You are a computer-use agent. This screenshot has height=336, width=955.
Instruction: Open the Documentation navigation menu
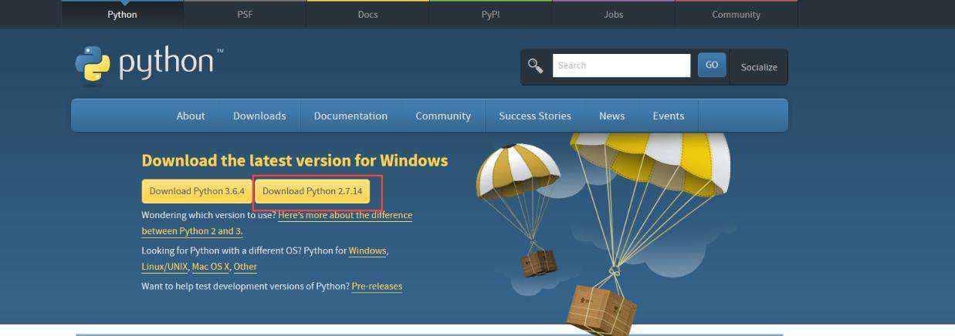tap(351, 116)
